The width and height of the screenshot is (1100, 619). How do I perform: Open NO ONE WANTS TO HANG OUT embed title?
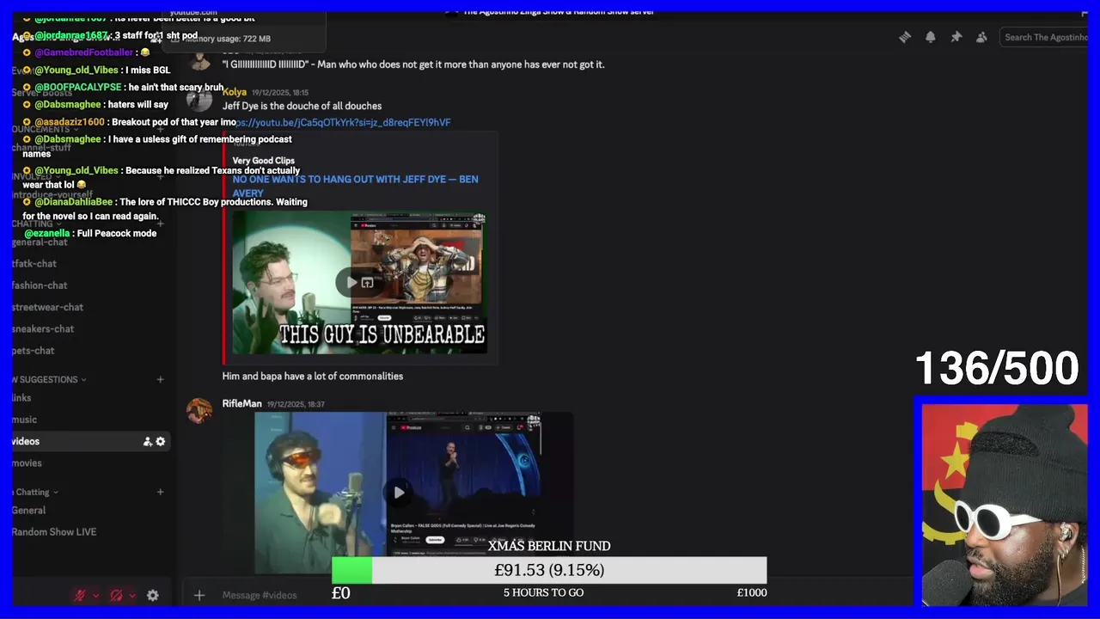(356, 186)
